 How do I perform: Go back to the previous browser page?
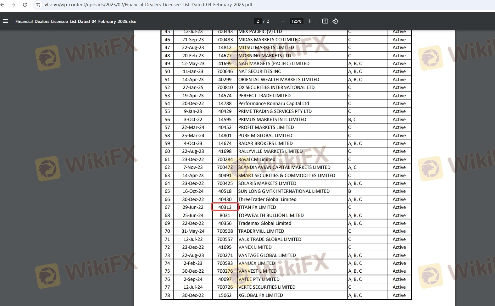3,5
